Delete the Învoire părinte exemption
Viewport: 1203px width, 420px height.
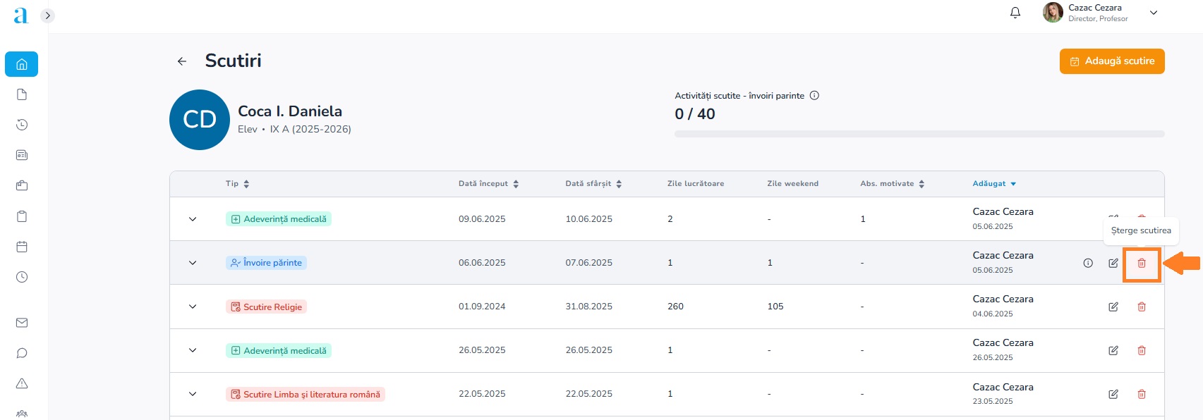pyautogui.click(x=1141, y=264)
